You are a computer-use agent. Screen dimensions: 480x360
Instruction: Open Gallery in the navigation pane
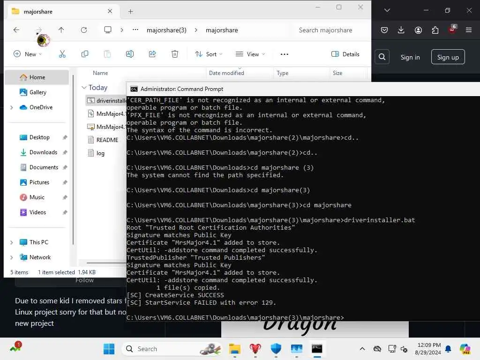click(37, 92)
